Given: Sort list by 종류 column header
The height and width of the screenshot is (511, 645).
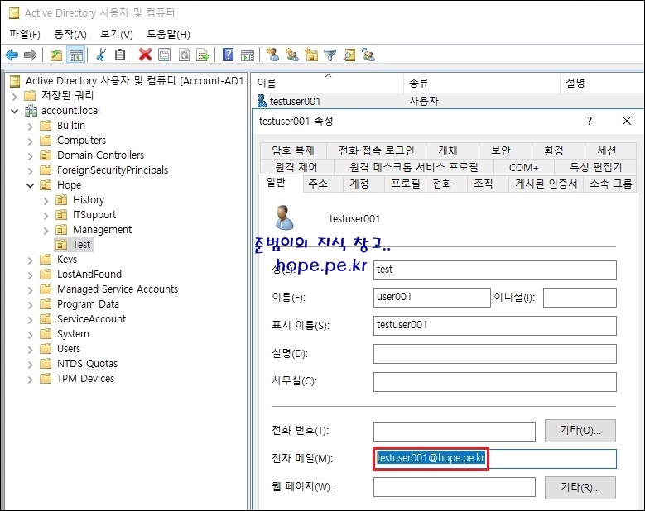Looking at the screenshot, I should pos(482,83).
